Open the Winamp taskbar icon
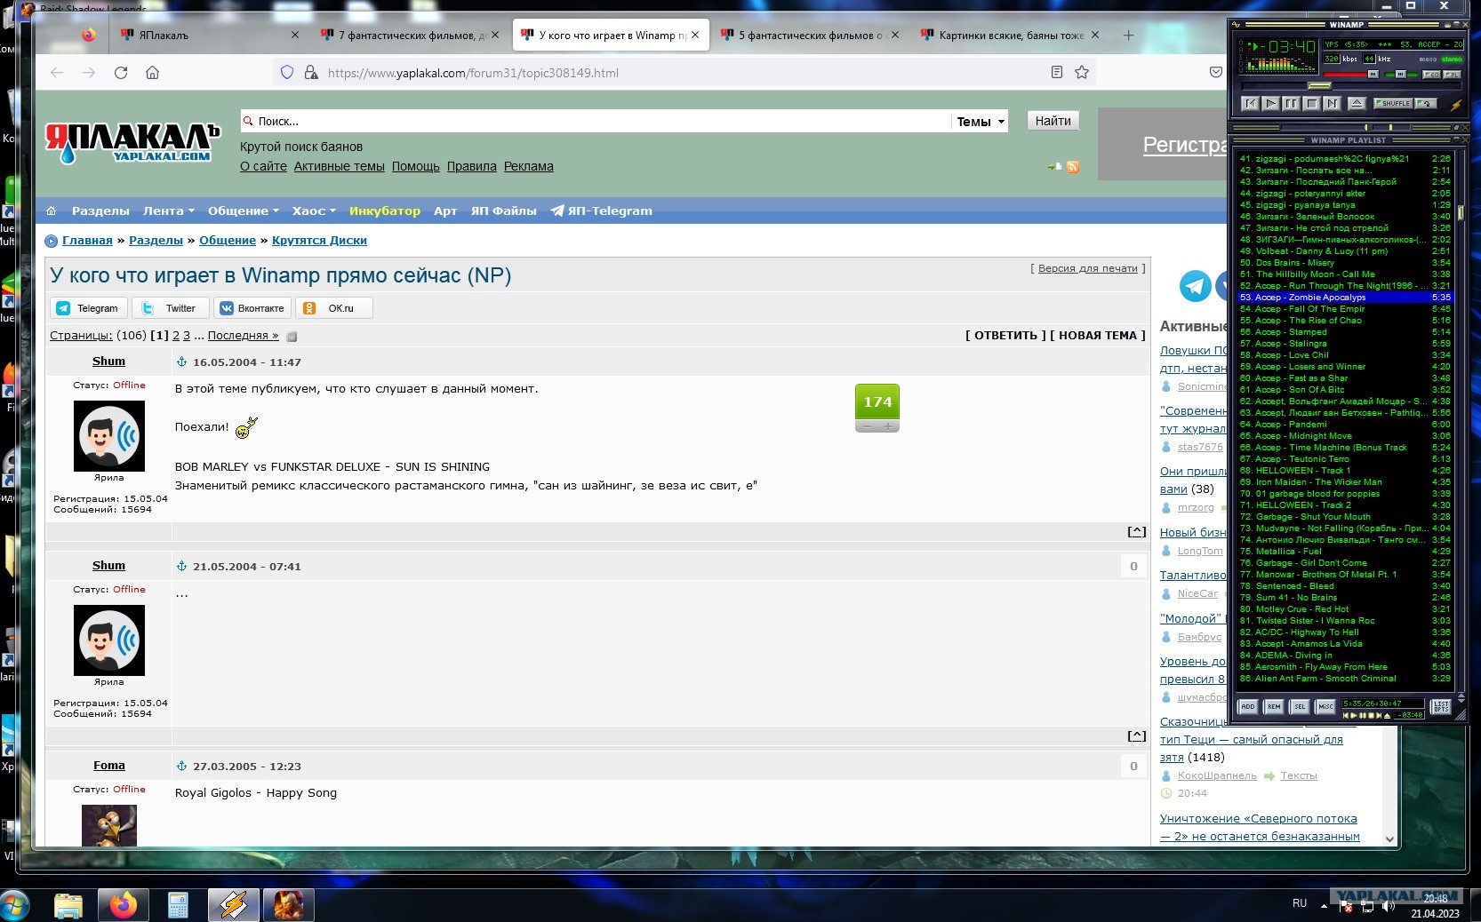This screenshot has height=922, width=1481. tap(234, 905)
